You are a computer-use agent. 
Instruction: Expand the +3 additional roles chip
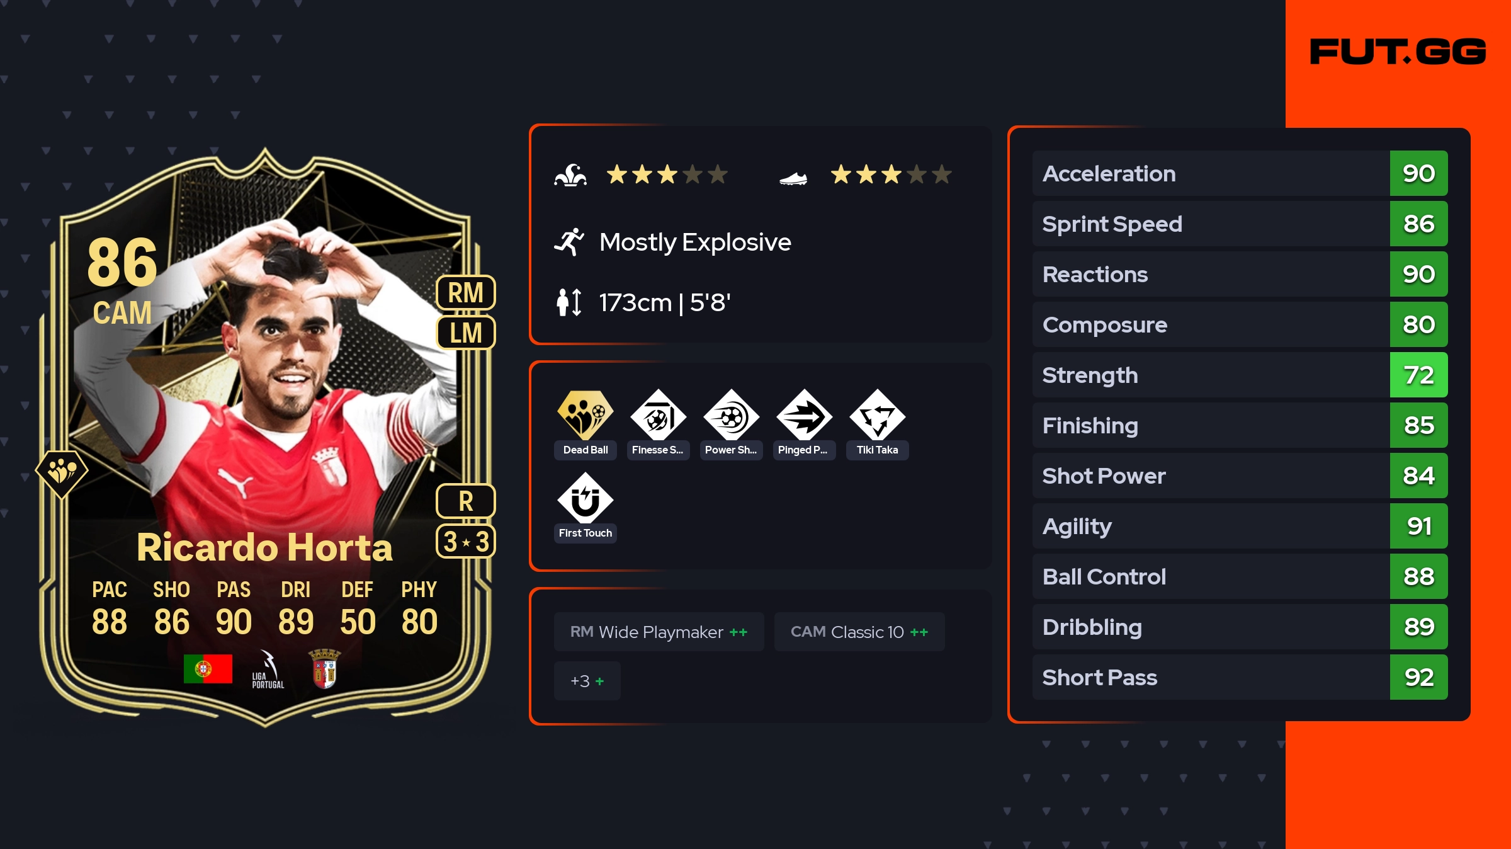(x=587, y=681)
